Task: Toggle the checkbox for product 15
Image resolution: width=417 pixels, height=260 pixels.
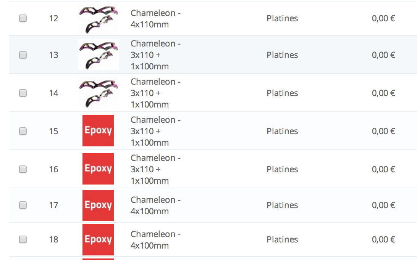Action: [23, 131]
